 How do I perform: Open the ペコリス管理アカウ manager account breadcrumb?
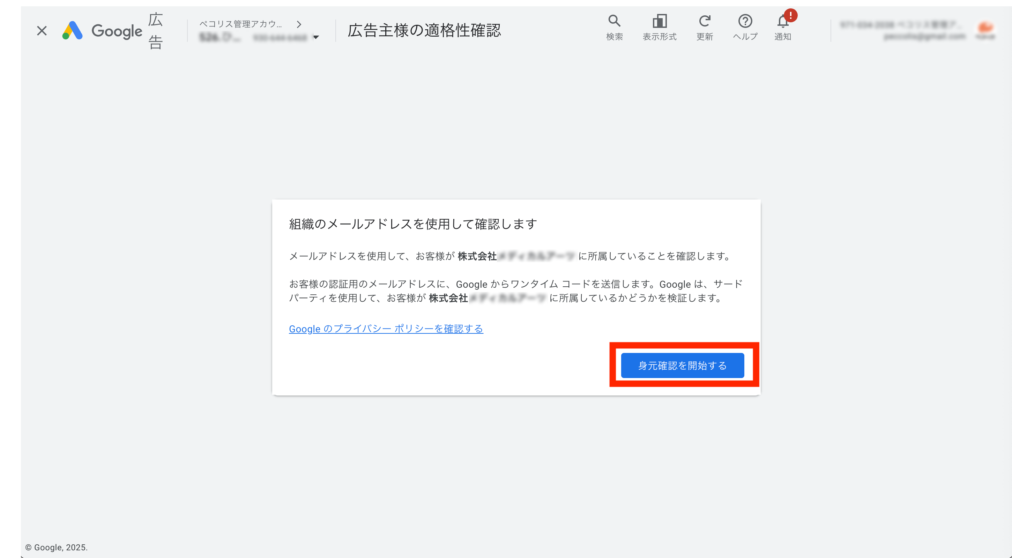pos(240,24)
